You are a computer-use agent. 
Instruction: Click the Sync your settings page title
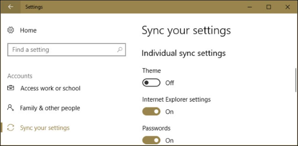[186, 31]
